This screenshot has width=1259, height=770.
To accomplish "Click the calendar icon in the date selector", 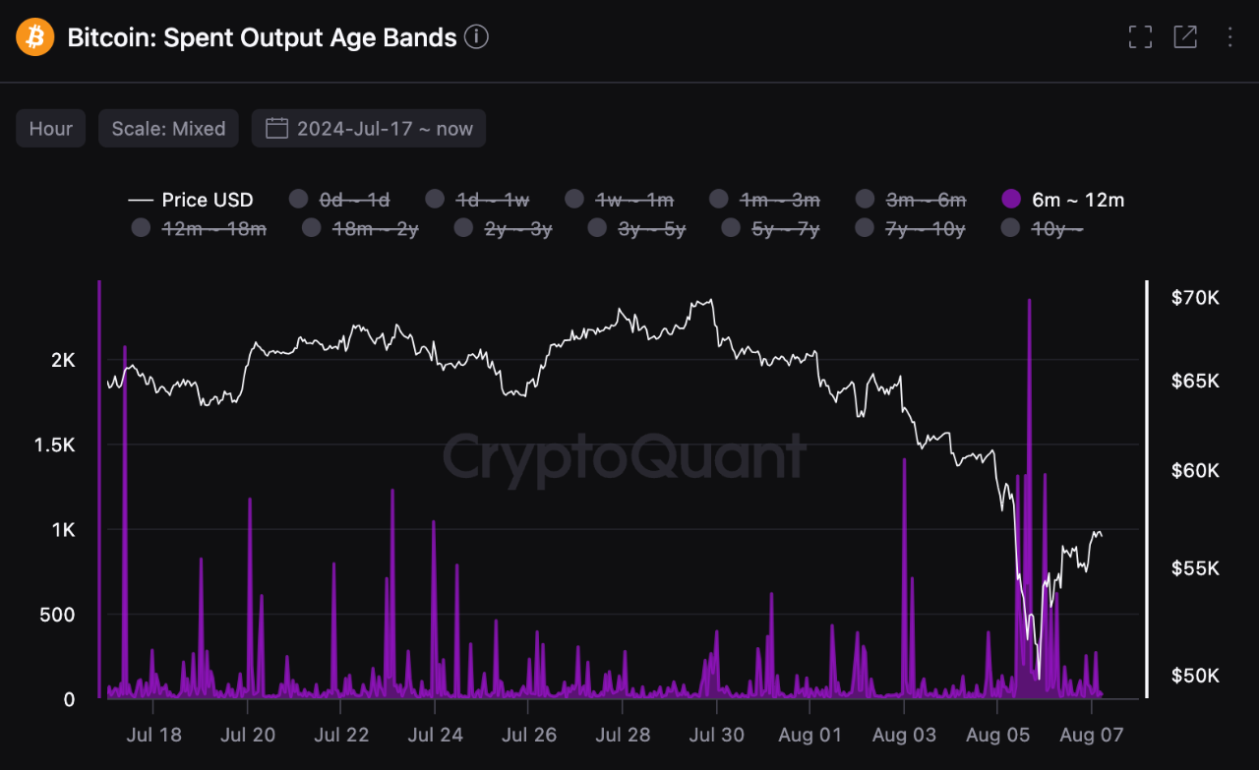I will click(277, 128).
